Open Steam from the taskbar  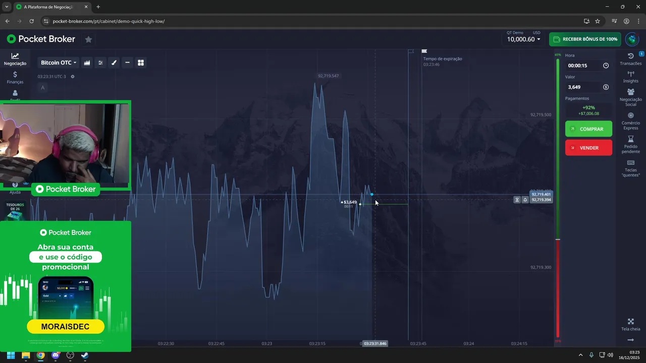[x=85, y=355]
